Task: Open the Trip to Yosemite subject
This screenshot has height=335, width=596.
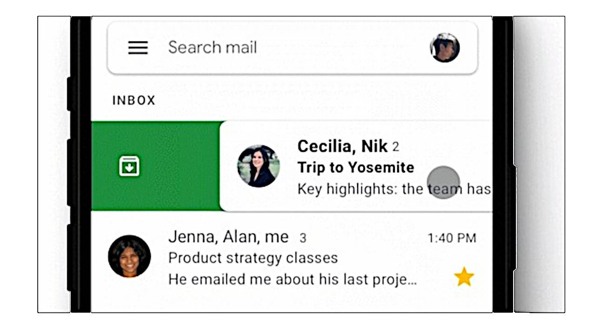Action: coord(356,167)
